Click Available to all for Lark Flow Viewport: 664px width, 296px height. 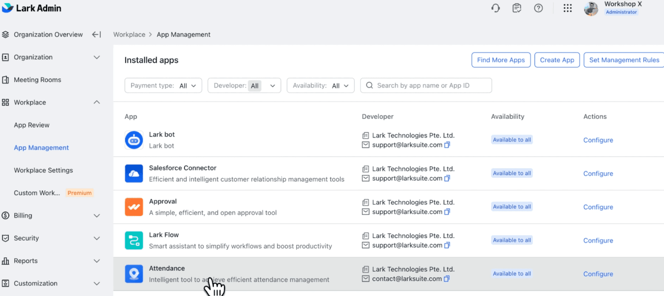(512, 240)
